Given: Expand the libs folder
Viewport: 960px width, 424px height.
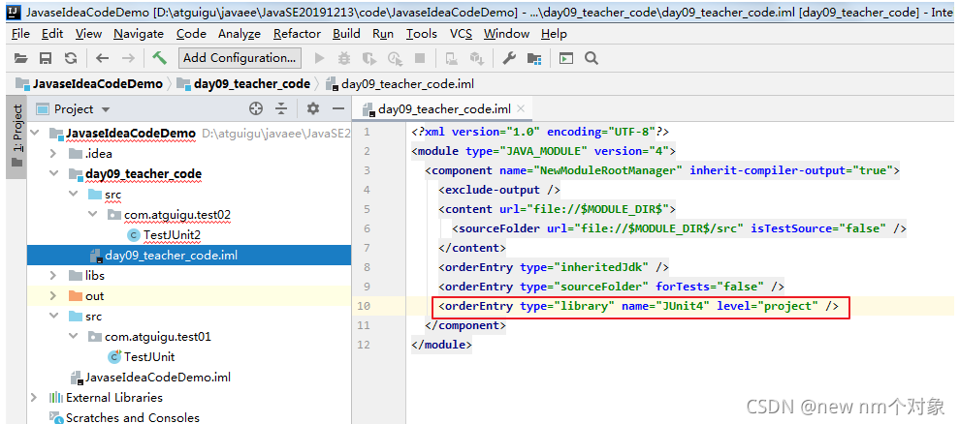Looking at the screenshot, I should click(x=53, y=276).
